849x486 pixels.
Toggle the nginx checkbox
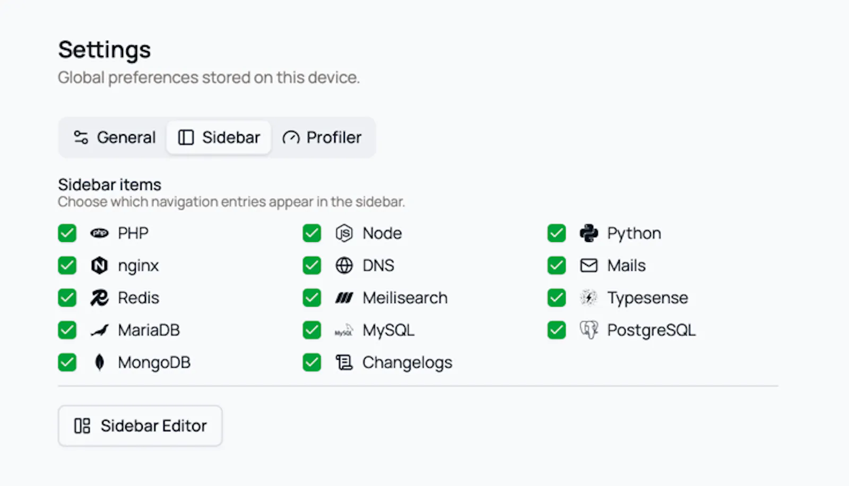tap(67, 265)
